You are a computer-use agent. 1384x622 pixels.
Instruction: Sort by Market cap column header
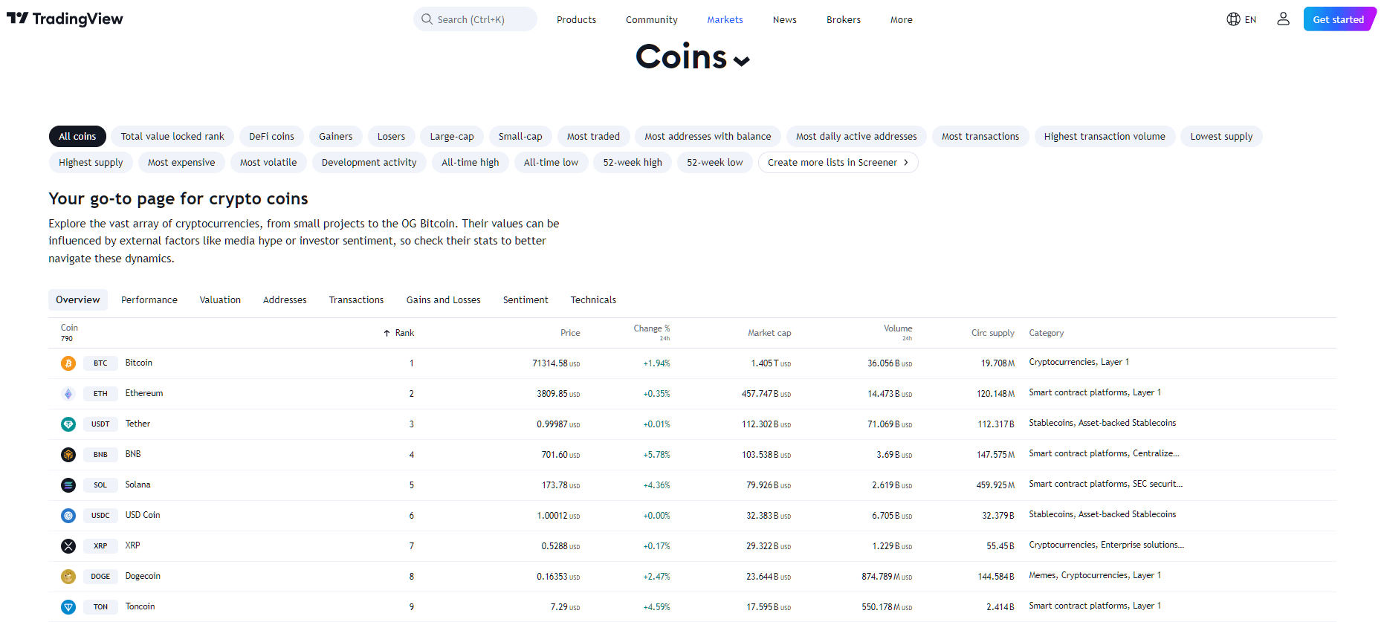coord(769,333)
